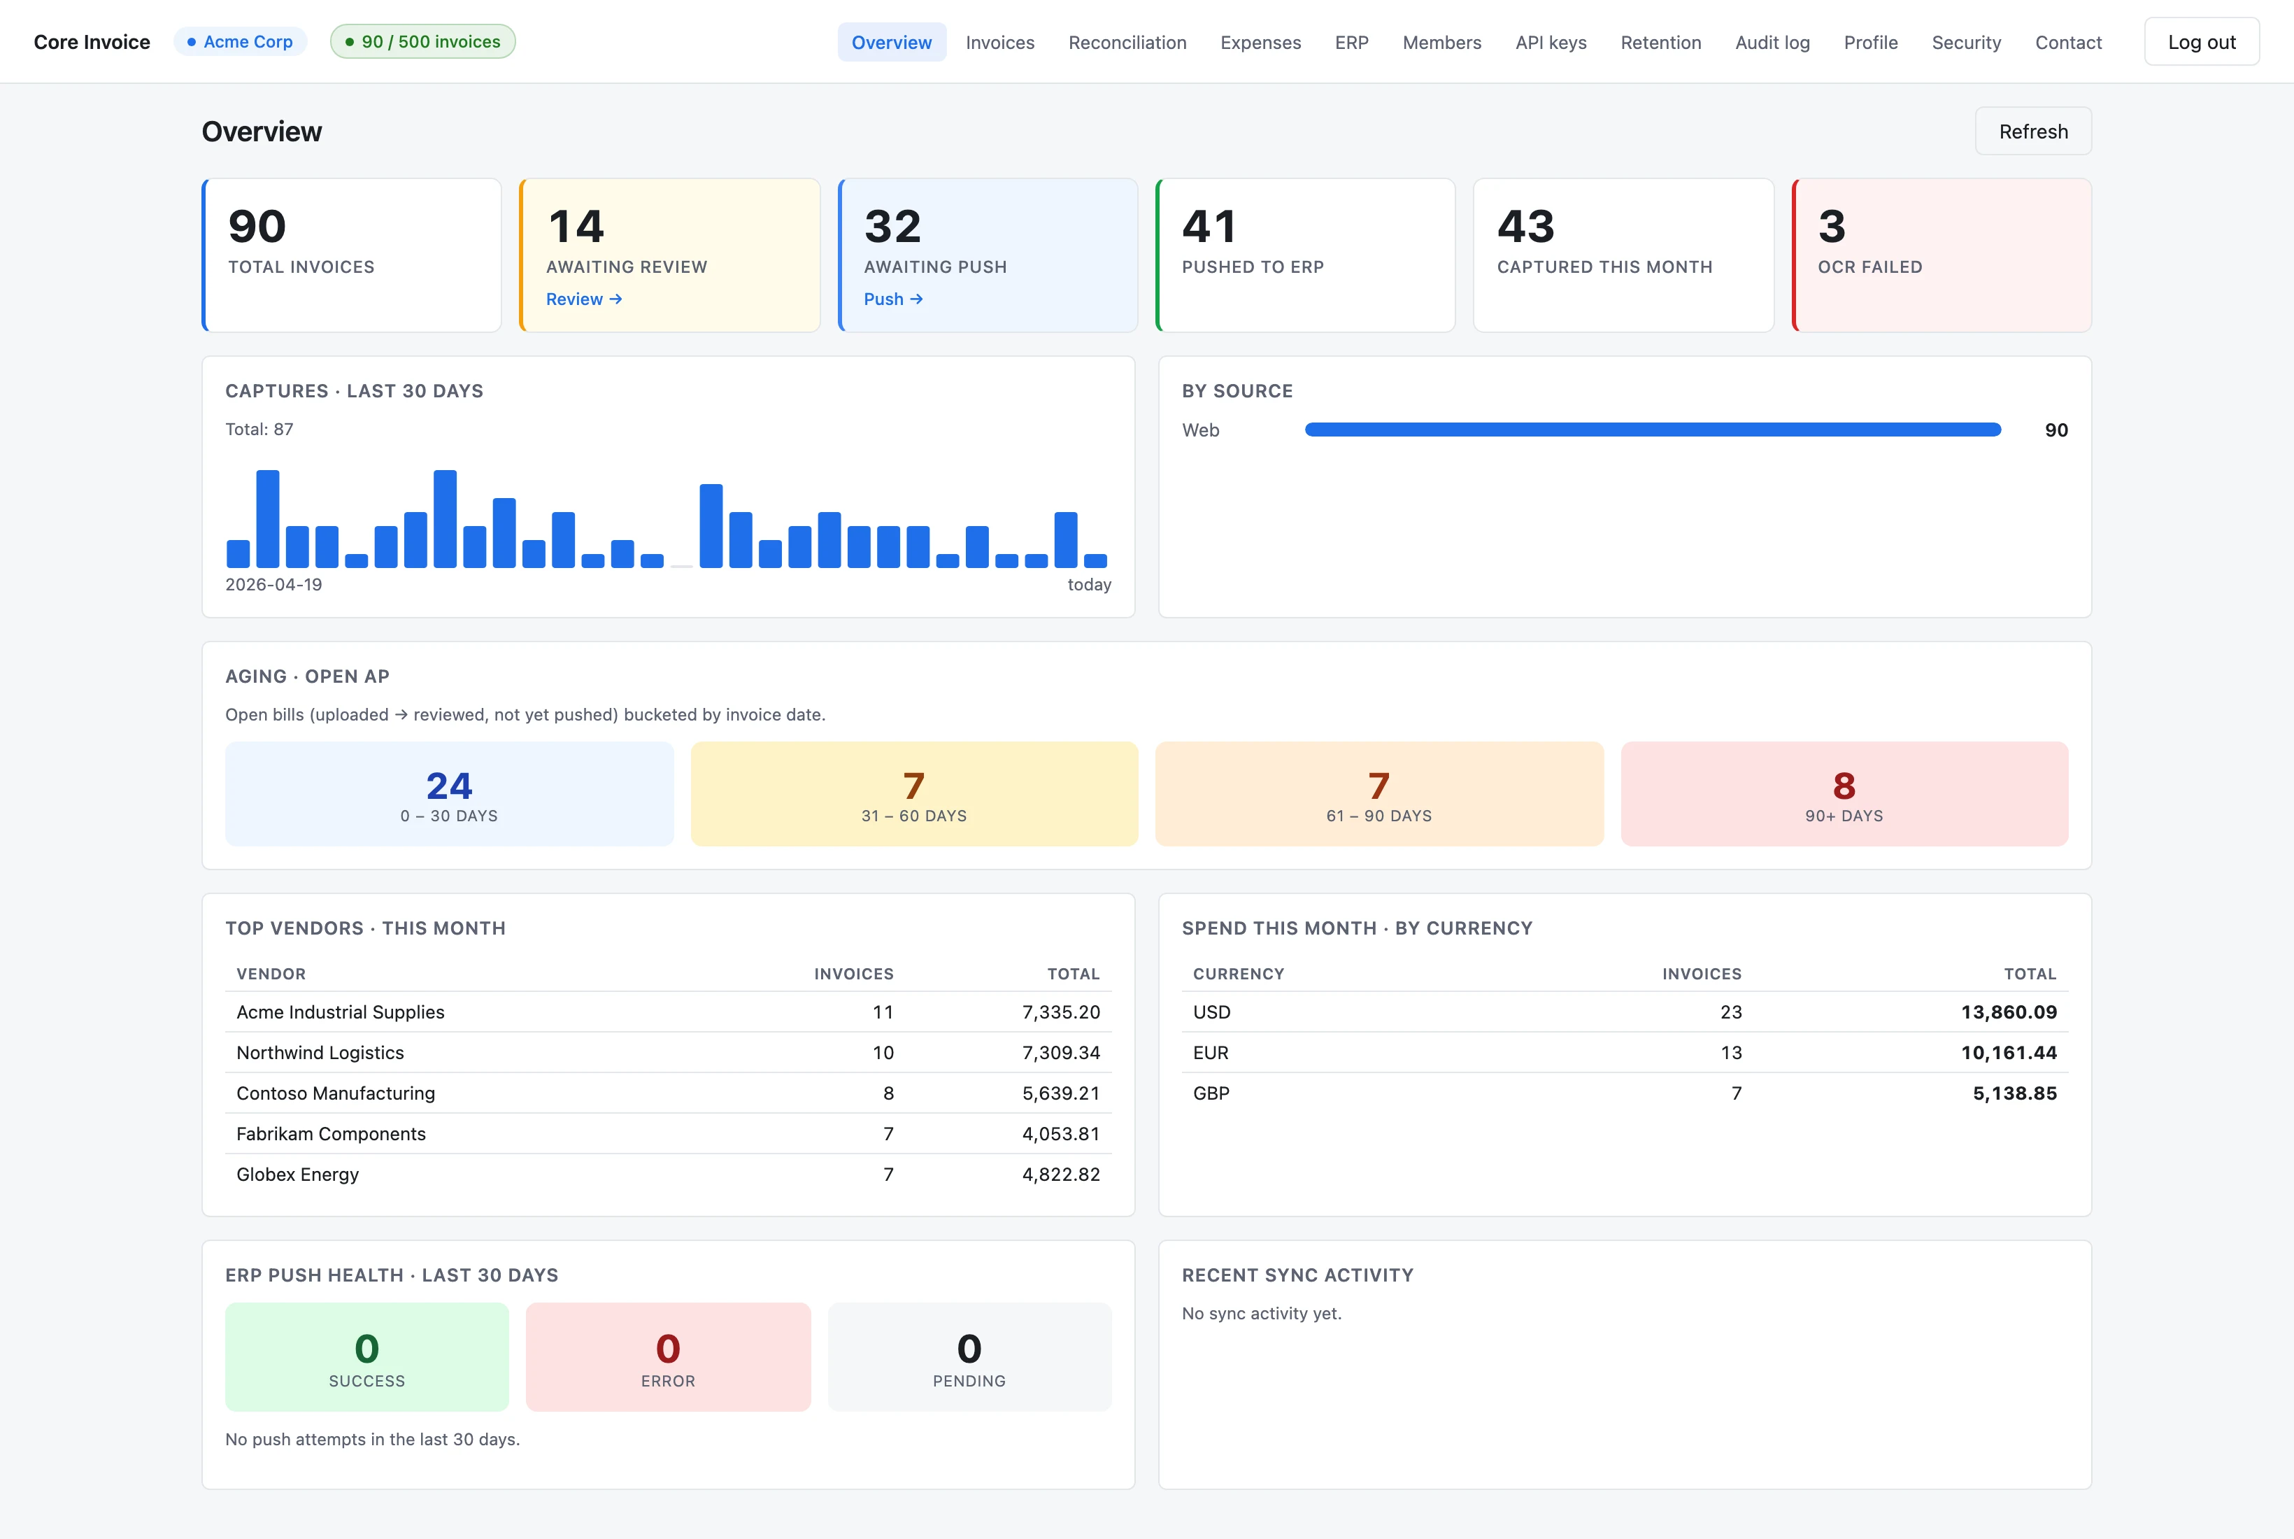Viewport: 2294px width, 1539px height.
Task: Select the OCR Failed card
Action: click(x=1941, y=255)
